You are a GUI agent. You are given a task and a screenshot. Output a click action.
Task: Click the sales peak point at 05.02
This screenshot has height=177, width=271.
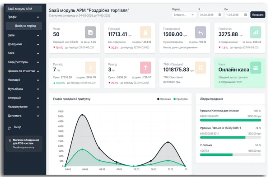click(82, 115)
